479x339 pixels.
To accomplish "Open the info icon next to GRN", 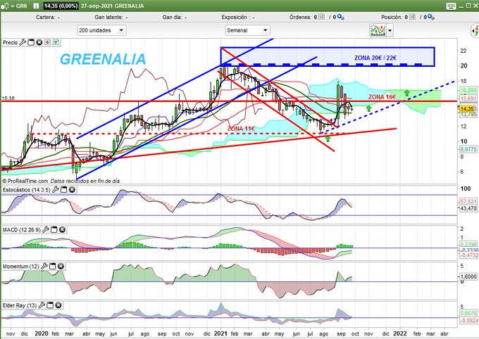I will (x=36, y=6).
